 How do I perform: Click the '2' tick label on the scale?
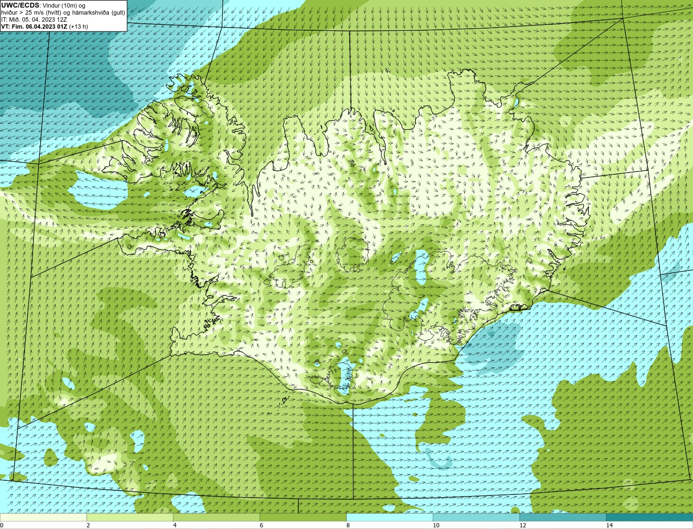(88, 525)
